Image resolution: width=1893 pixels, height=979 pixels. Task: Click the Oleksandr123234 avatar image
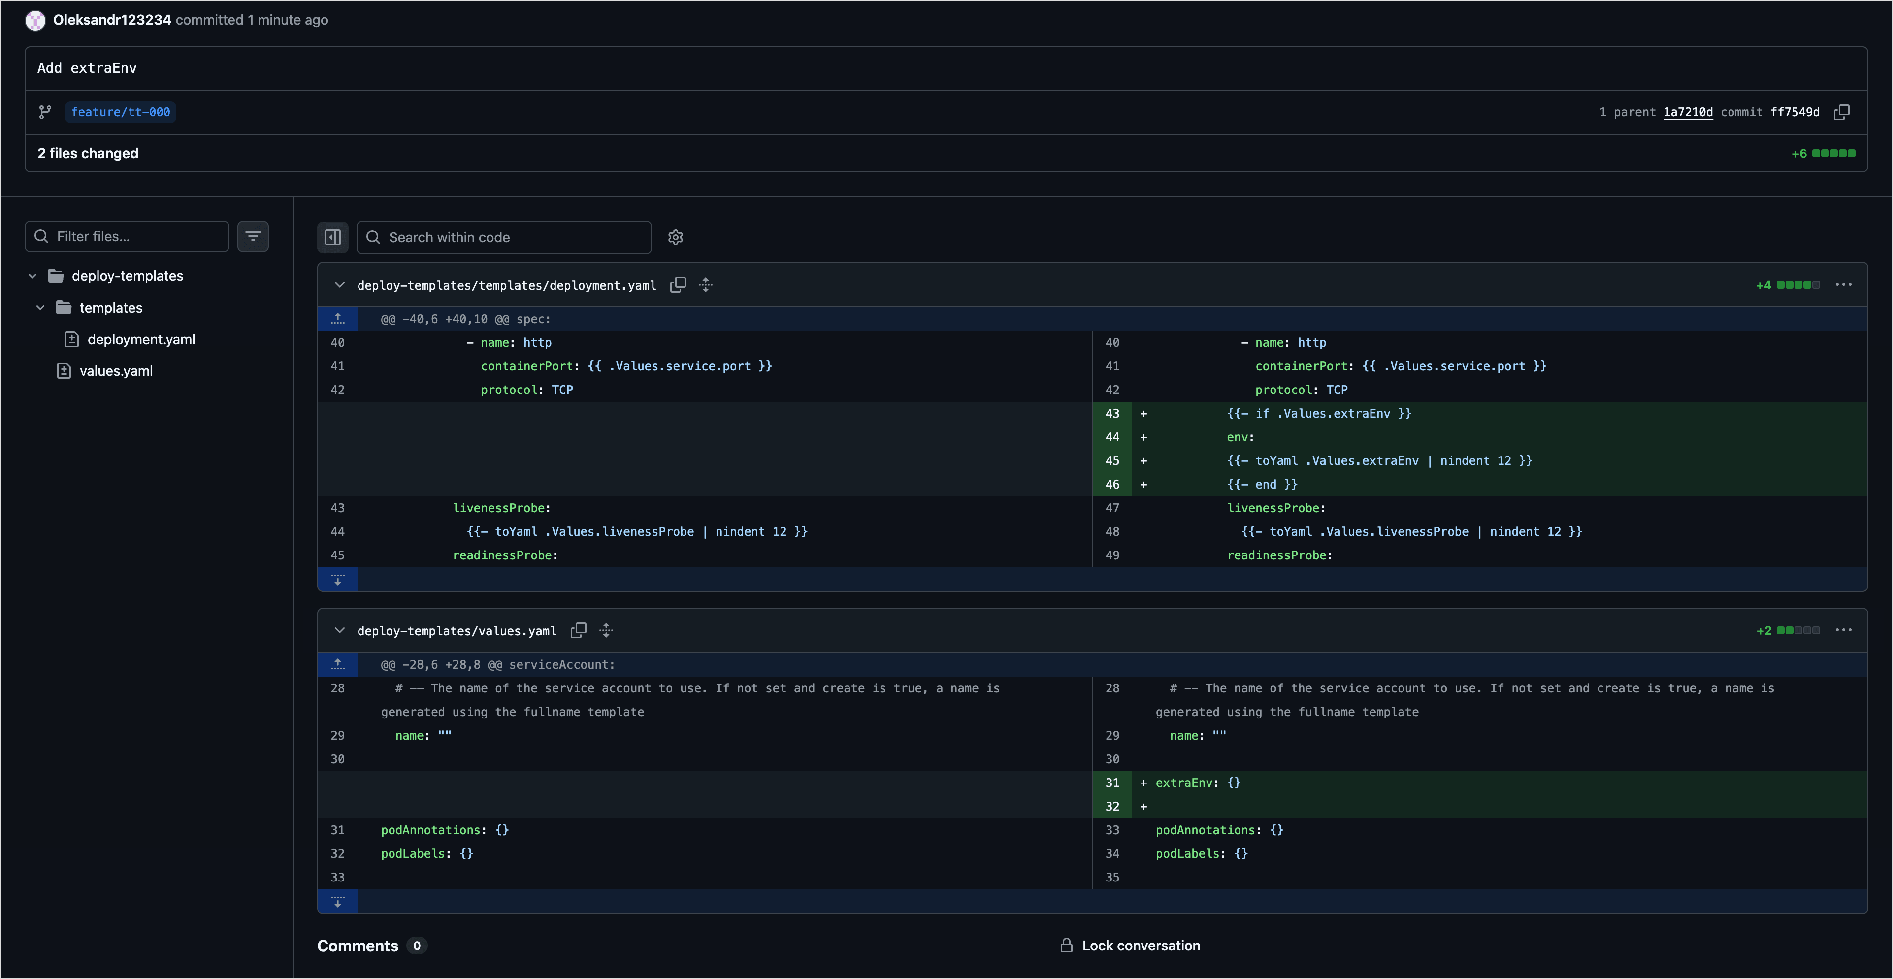35,21
